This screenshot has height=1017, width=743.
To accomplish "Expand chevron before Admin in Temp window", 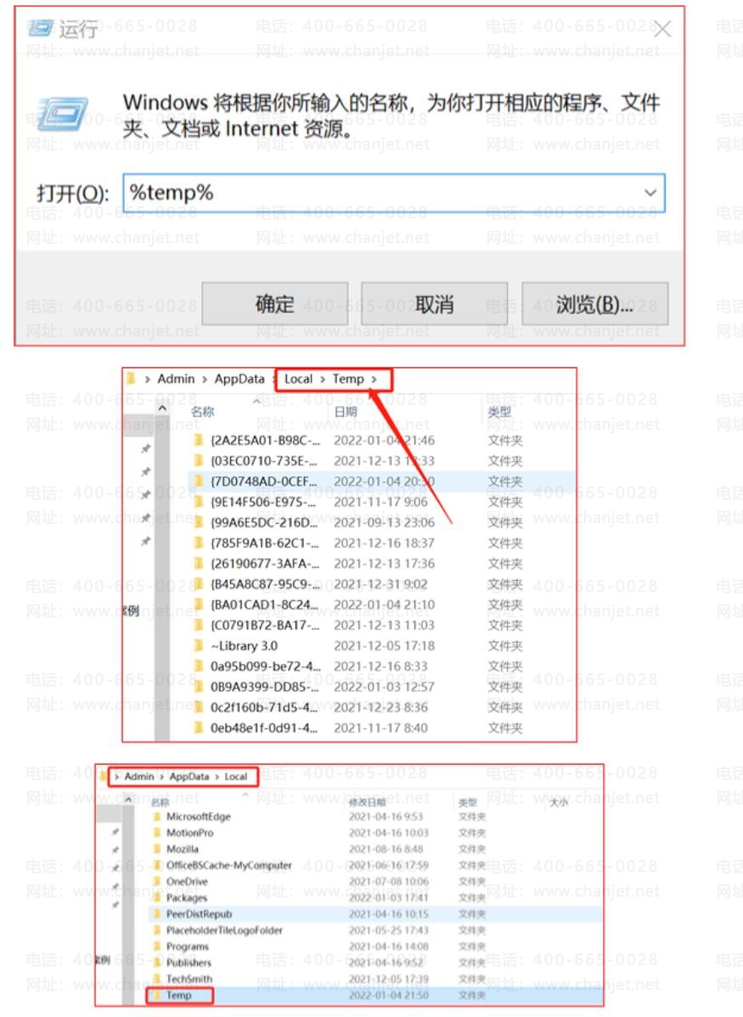I will pyautogui.click(x=147, y=379).
